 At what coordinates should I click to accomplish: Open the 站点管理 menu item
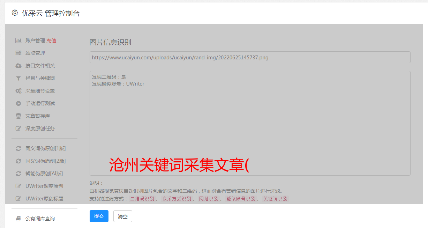click(x=35, y=53)
